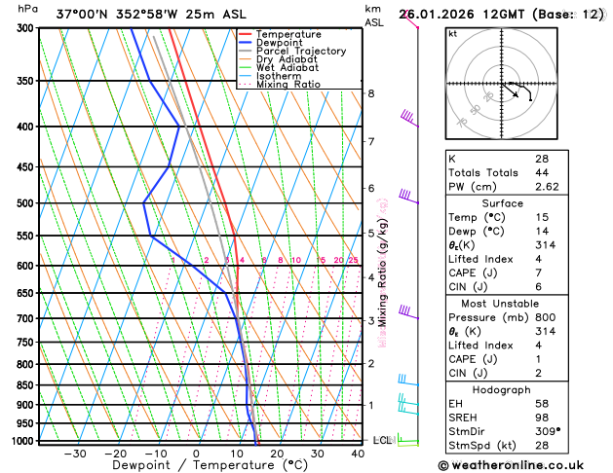Screen dimensions: 613x473
Task: Select the purple wind barb at 500 hPa
Action: tap(408, 197)
